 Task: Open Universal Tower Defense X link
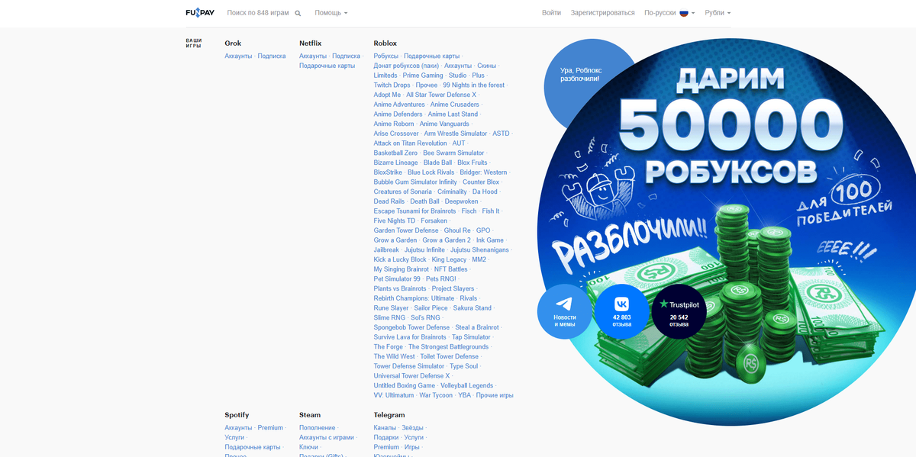(x=411, y=376)
